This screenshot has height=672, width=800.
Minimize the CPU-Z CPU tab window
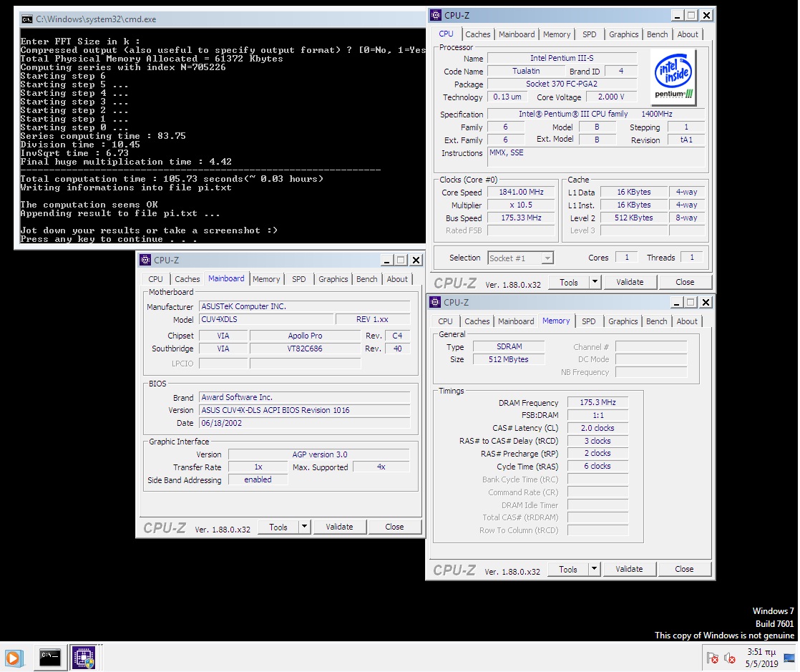point(677,15)
